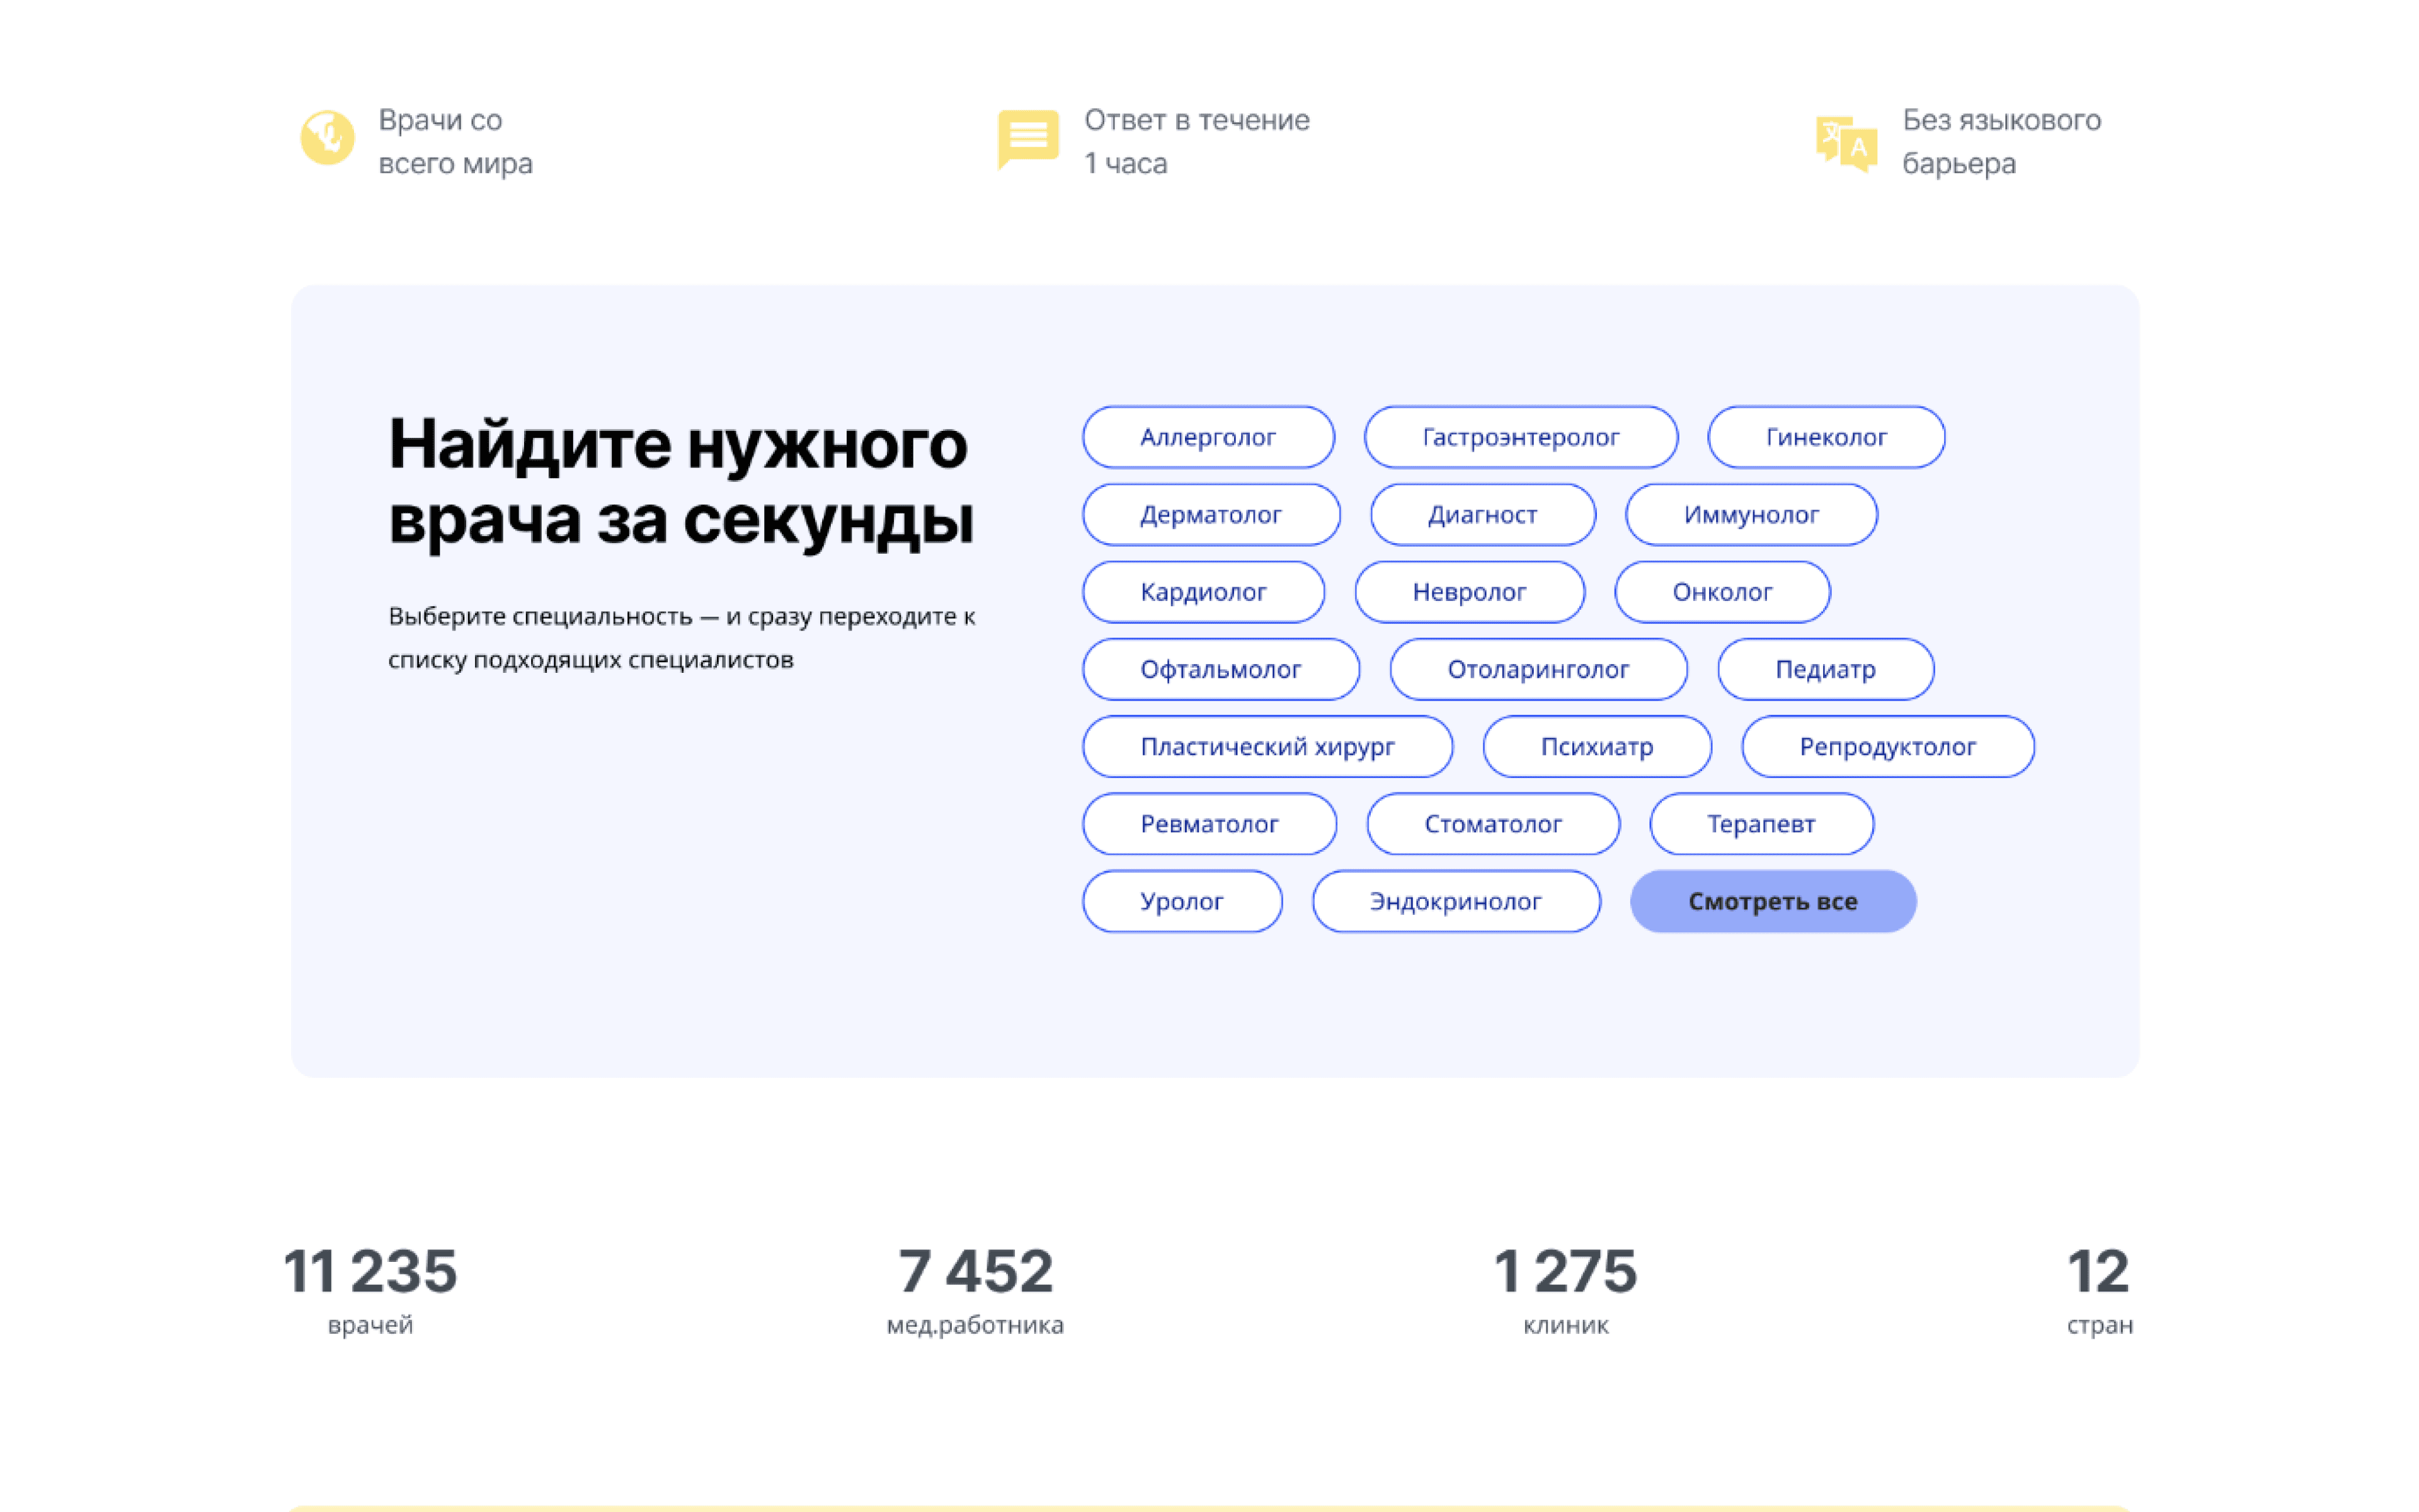The image size is (2419, 1512).
Task: Click the Педиатр specialty pill
Action: point(1824,669)
